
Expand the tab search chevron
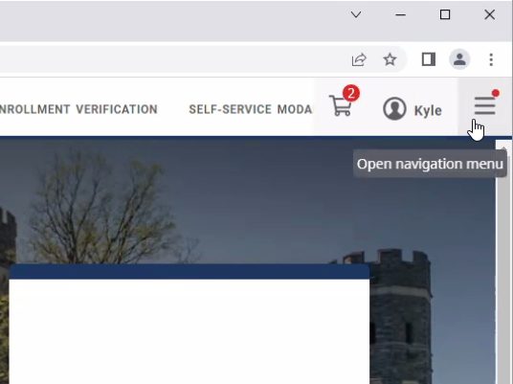coord(356,14)
